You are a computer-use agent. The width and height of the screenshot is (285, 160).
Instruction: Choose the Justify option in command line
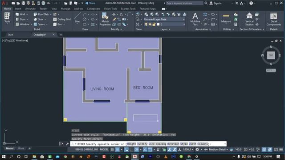click(142, 144)
